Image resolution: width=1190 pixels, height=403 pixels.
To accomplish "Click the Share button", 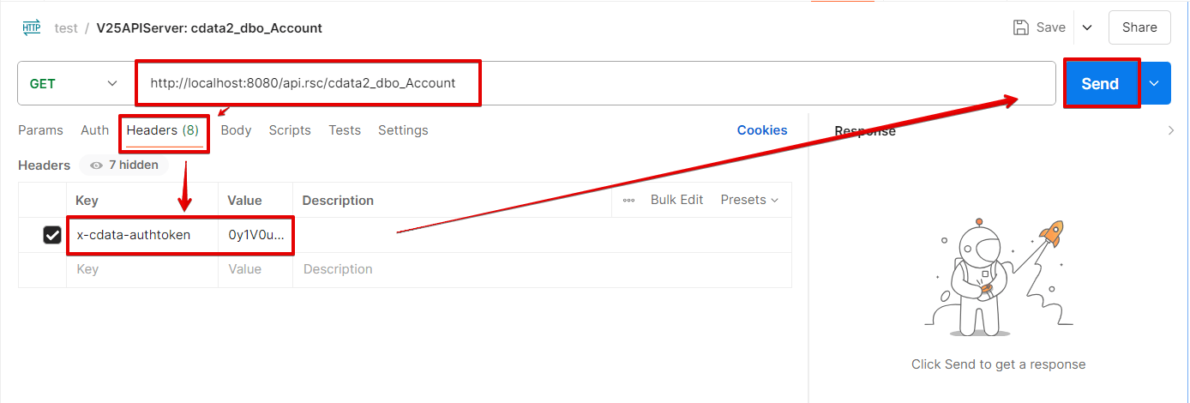I will click(x=1139, y=27).
